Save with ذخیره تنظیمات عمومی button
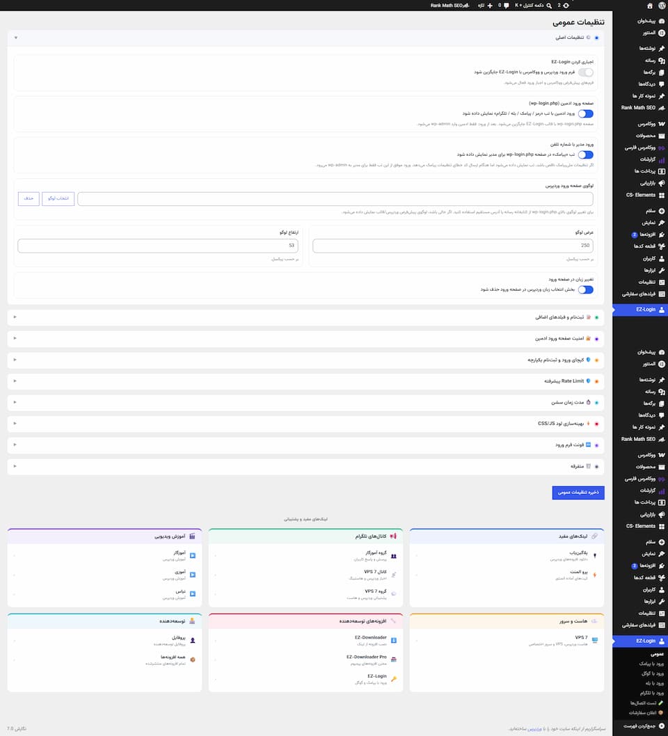 click(578, 493)
